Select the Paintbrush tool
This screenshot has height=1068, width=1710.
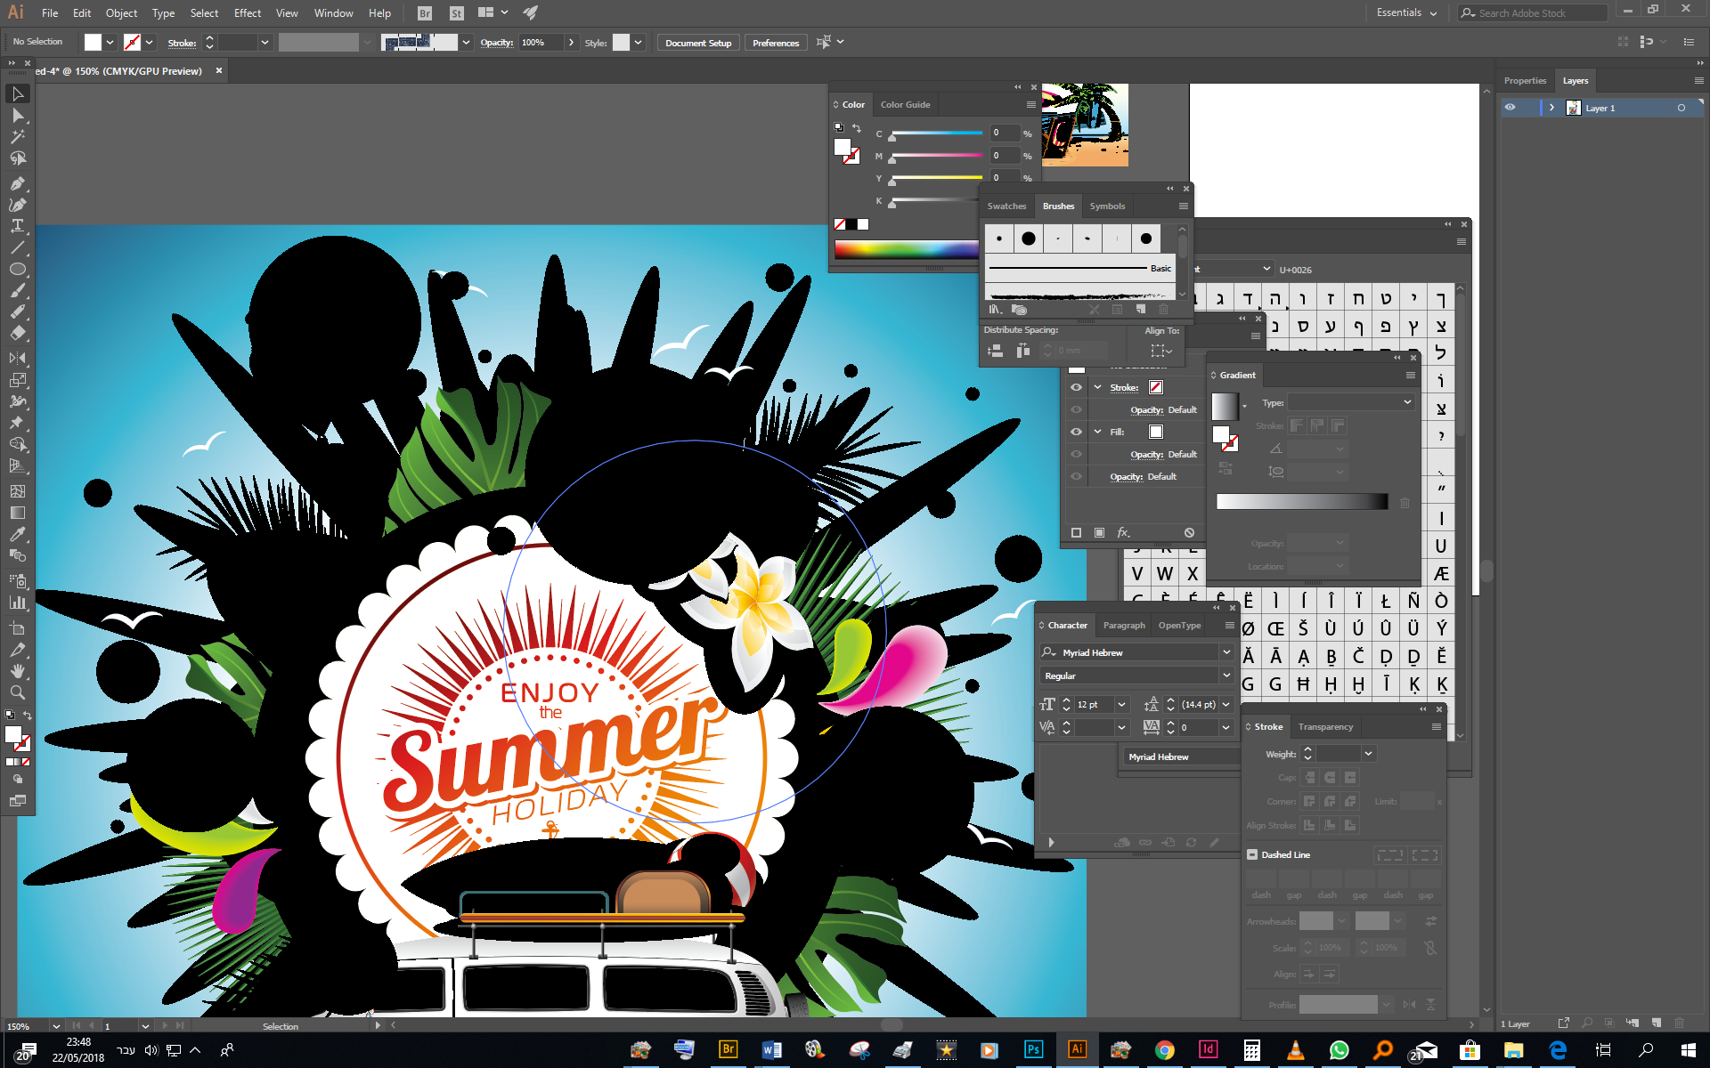click(17, 291)
